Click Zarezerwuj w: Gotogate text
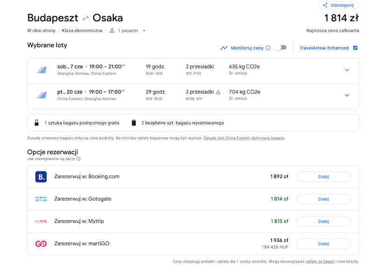Image resolution: width=373 pixels, height=268 pixels. point(83,199)
